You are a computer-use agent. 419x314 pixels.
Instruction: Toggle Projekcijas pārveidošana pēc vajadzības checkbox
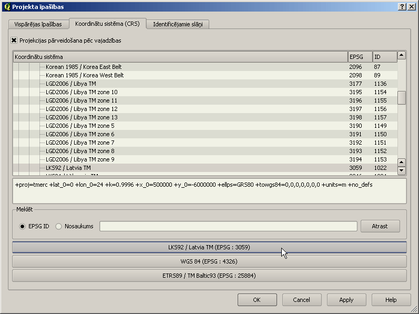tap(14, 40)
